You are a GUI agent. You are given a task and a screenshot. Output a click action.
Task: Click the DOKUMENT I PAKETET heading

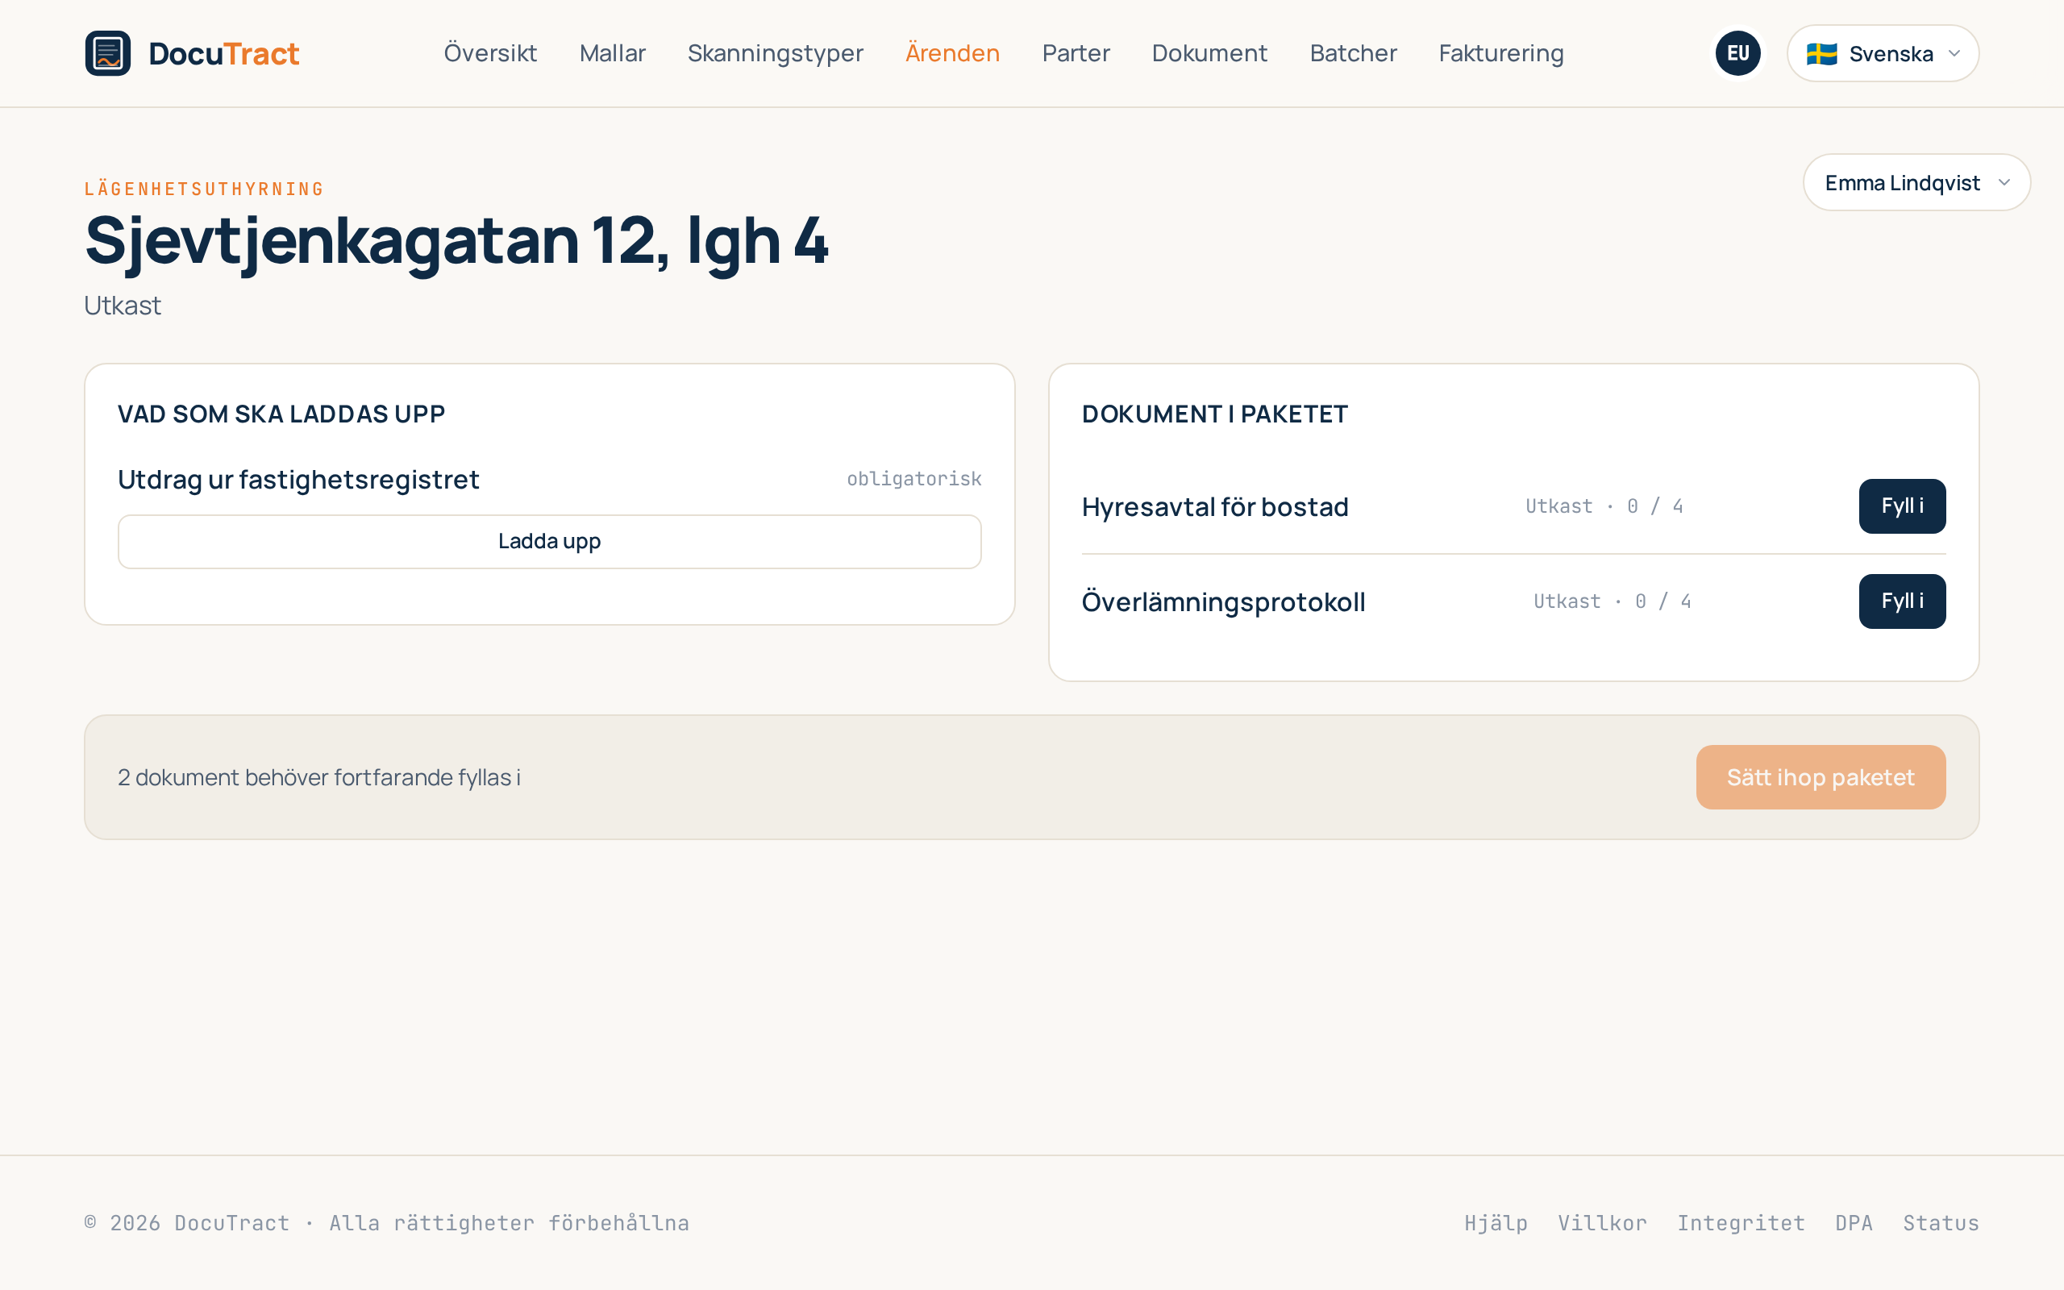[x=1214, y=414]
